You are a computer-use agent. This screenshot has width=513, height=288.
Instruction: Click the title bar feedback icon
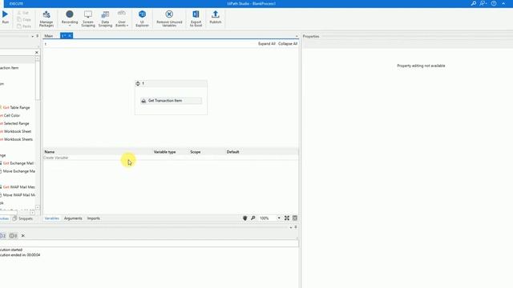[483, 3]
